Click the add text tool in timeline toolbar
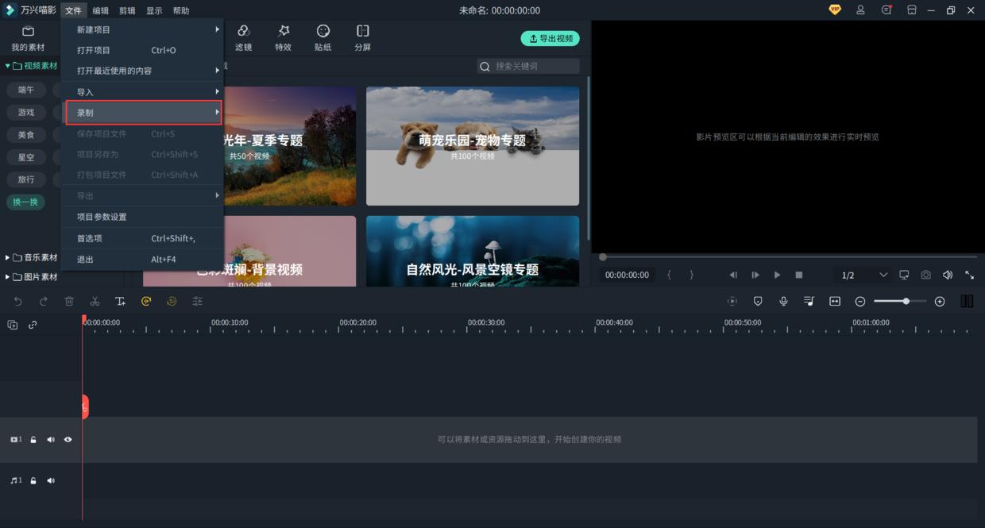The image size is (985, 528). pos(120,302)
